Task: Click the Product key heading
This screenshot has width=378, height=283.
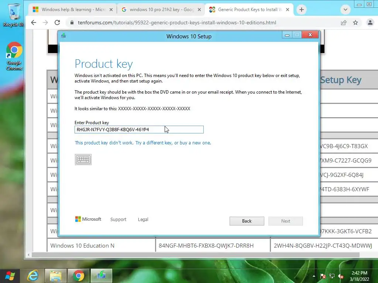Action: point(104,64)
